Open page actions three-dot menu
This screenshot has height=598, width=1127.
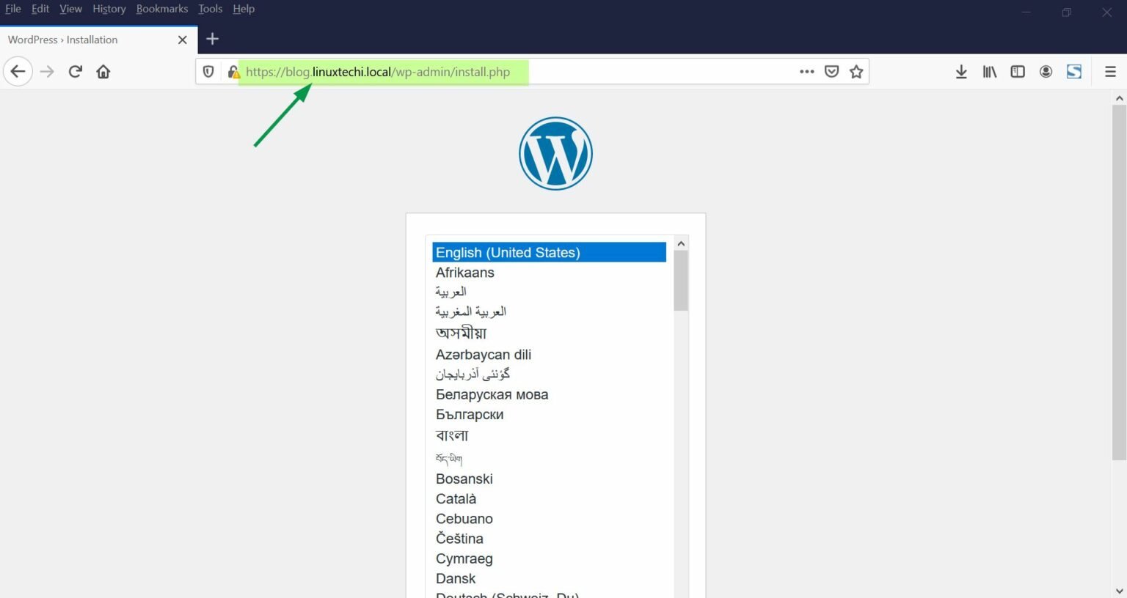807,72
